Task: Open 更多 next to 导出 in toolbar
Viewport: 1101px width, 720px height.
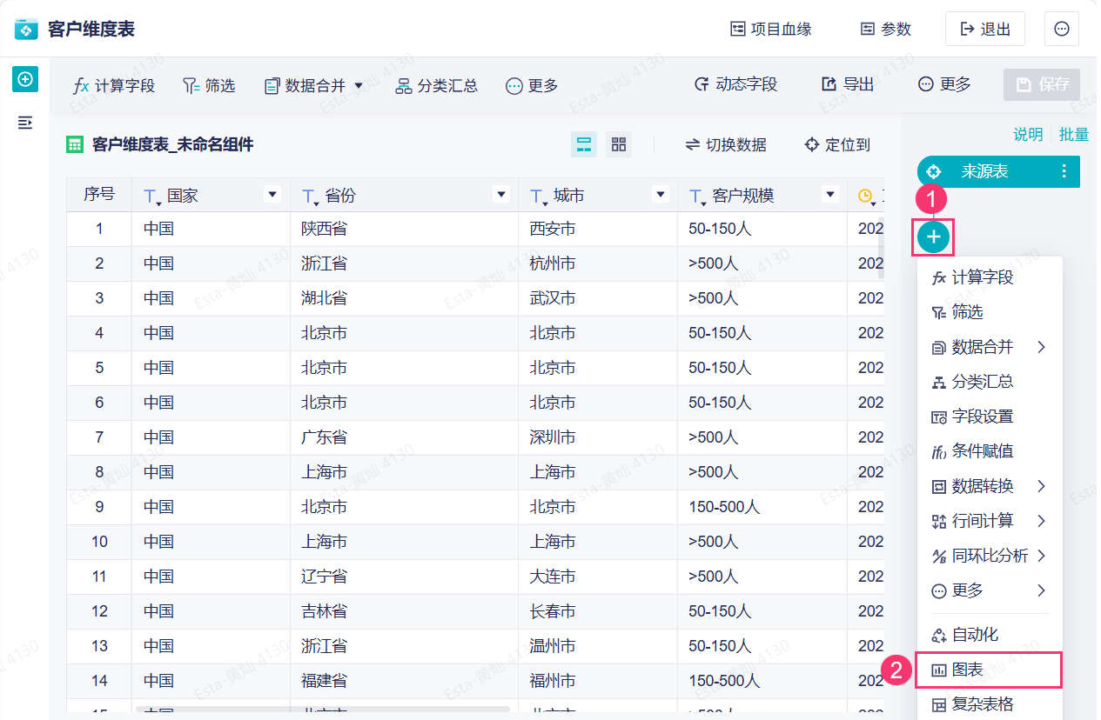Action: point(944,84)
